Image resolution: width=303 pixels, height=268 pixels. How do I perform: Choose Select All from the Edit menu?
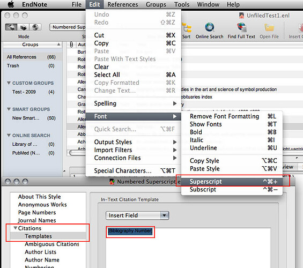tap(134, 75)
